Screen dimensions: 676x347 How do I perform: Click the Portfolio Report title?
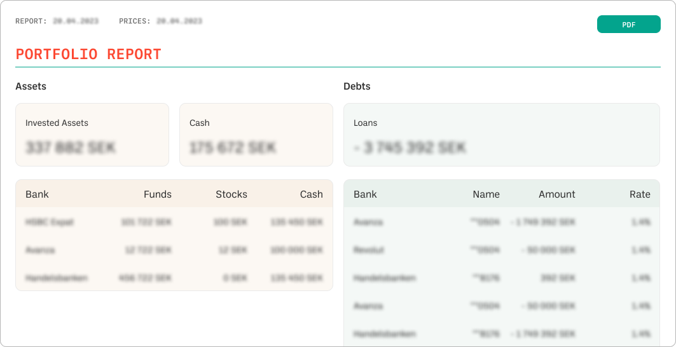click(88, 55)
